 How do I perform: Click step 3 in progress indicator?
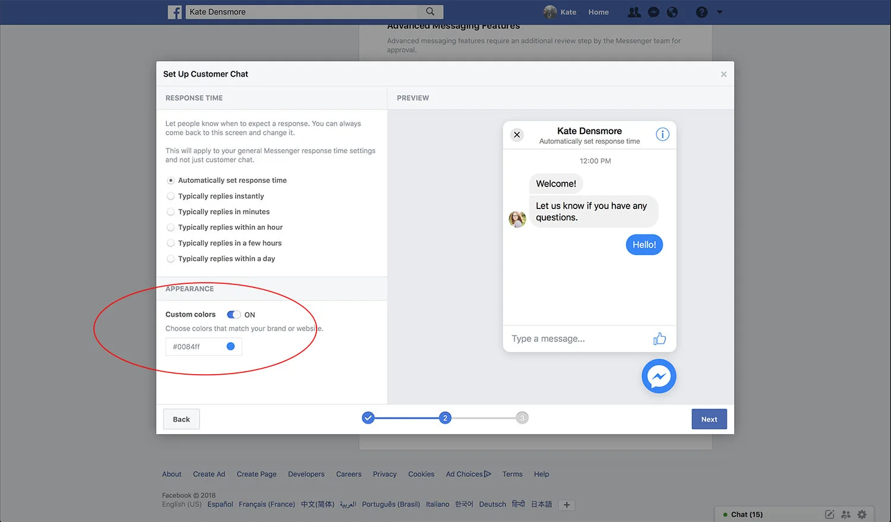click(522, 418)
